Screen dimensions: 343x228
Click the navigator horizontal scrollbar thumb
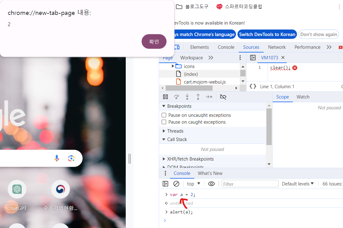[x=189, y=88]
